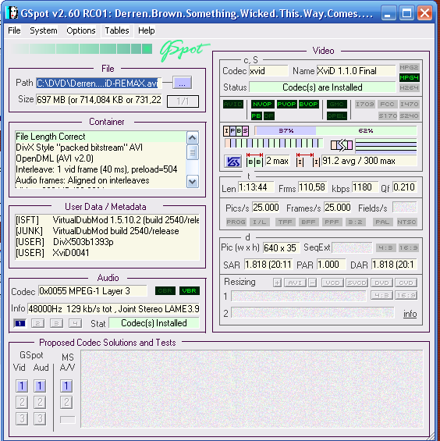Screen dimensions: 440x441
Task: Click the I470 colorimetry indicator
Action: [x=409, y=104]
